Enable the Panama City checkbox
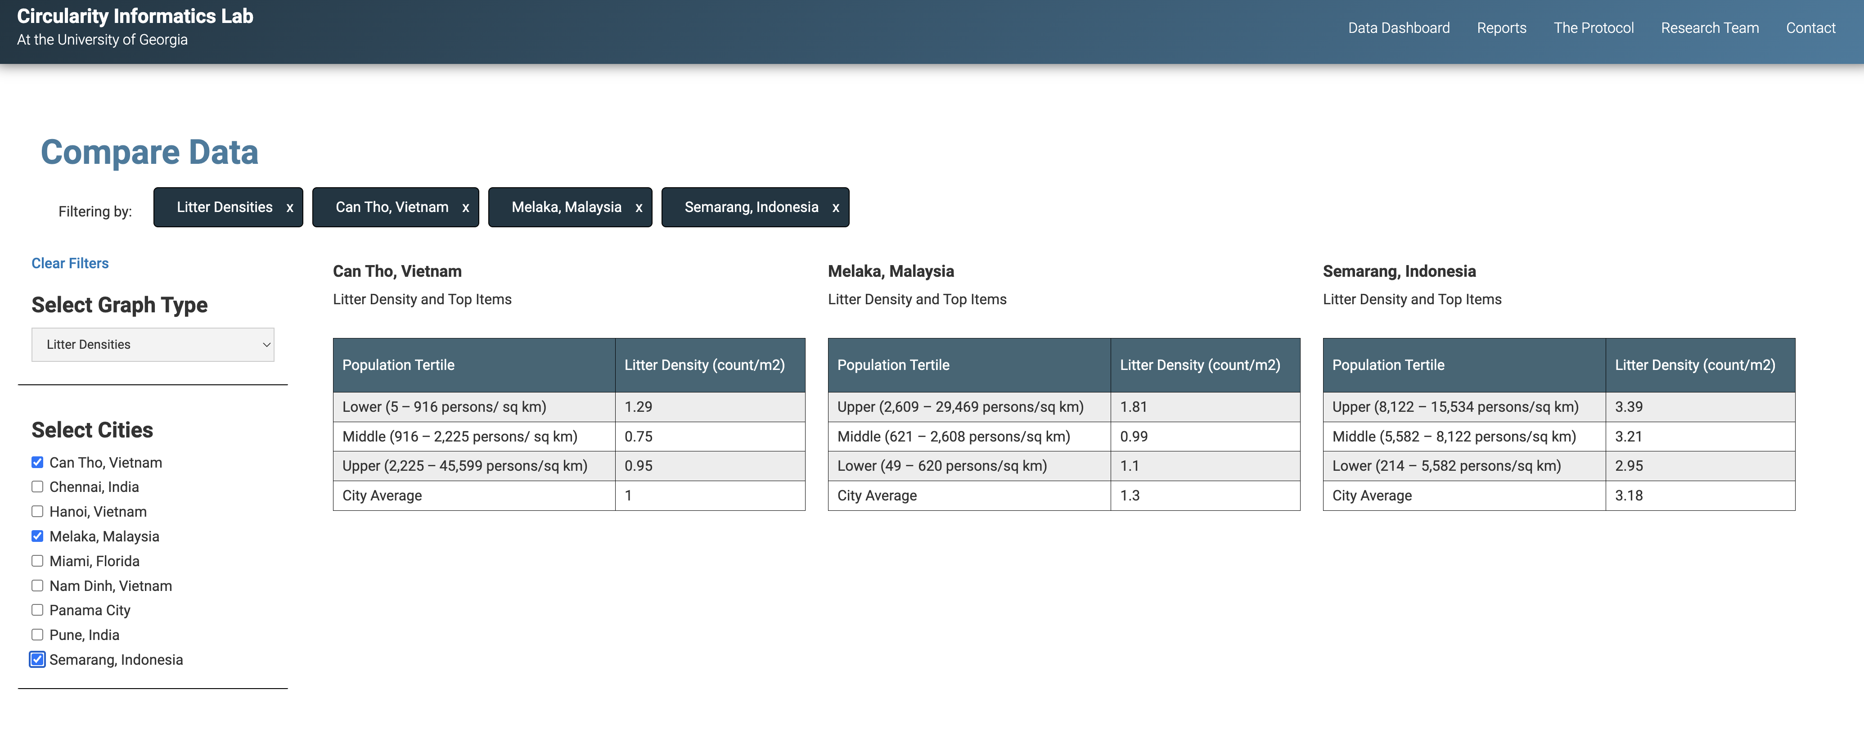 pyautogui.click(x=38, y=610)
